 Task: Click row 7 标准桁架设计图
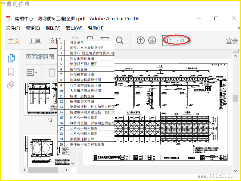pos(86,75)
